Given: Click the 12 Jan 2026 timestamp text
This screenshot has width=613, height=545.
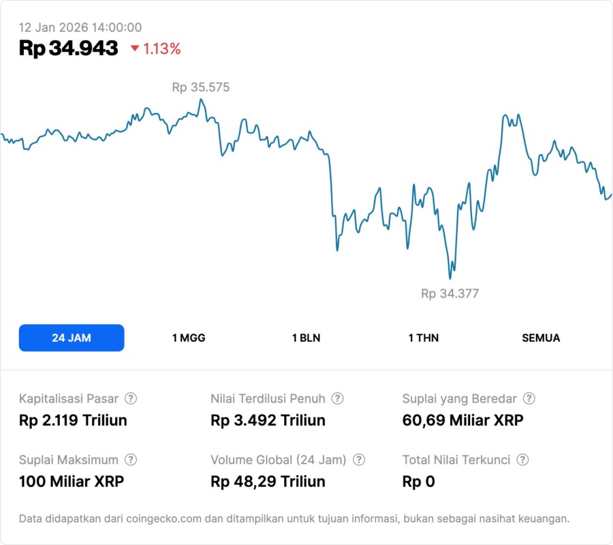Looking at the screenshot, I should point(80,27).
